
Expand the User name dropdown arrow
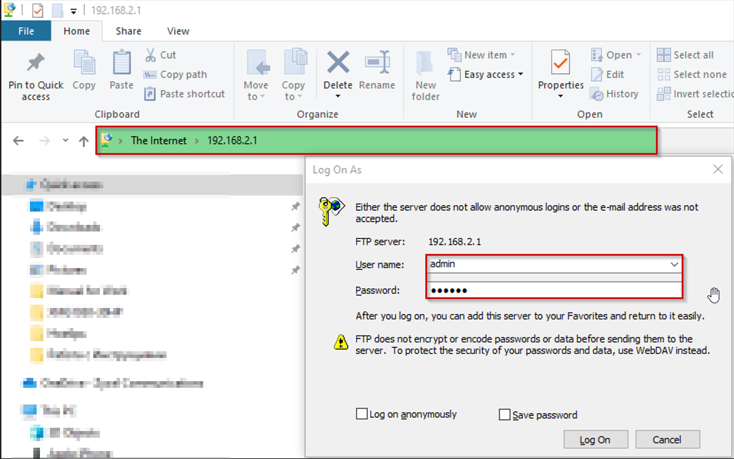click(674, 264)
